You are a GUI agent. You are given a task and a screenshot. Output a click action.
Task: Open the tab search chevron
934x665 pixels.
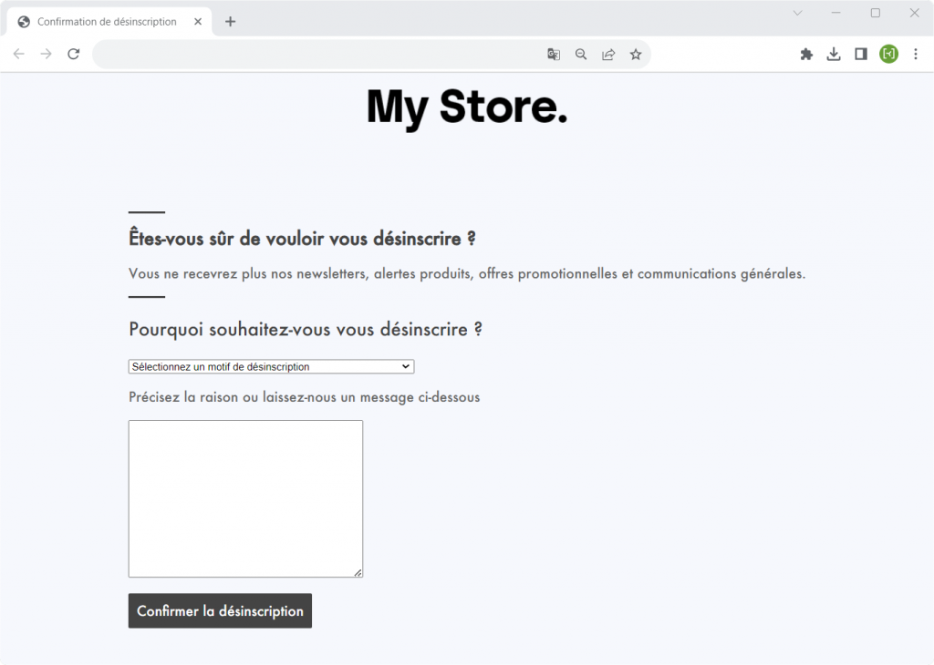point(797,13)
